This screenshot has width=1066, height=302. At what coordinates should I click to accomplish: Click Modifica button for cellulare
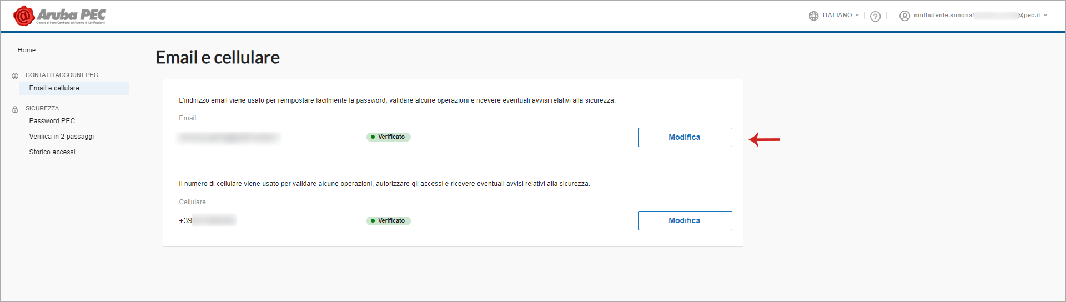(685, 220)
